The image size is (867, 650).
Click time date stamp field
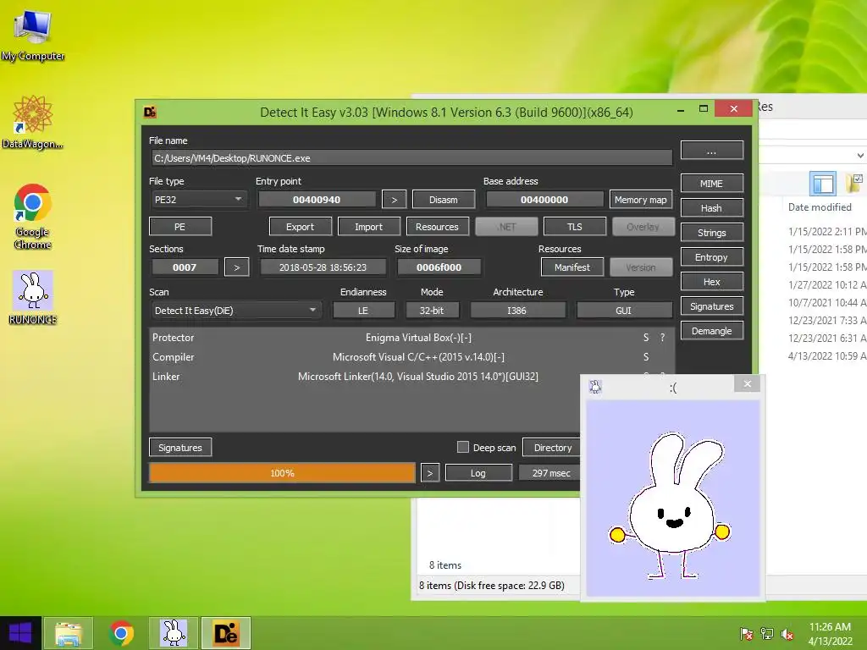323,267
